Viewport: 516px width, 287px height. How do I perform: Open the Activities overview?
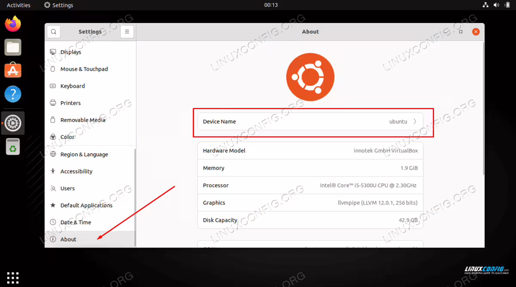coord(18,5)
